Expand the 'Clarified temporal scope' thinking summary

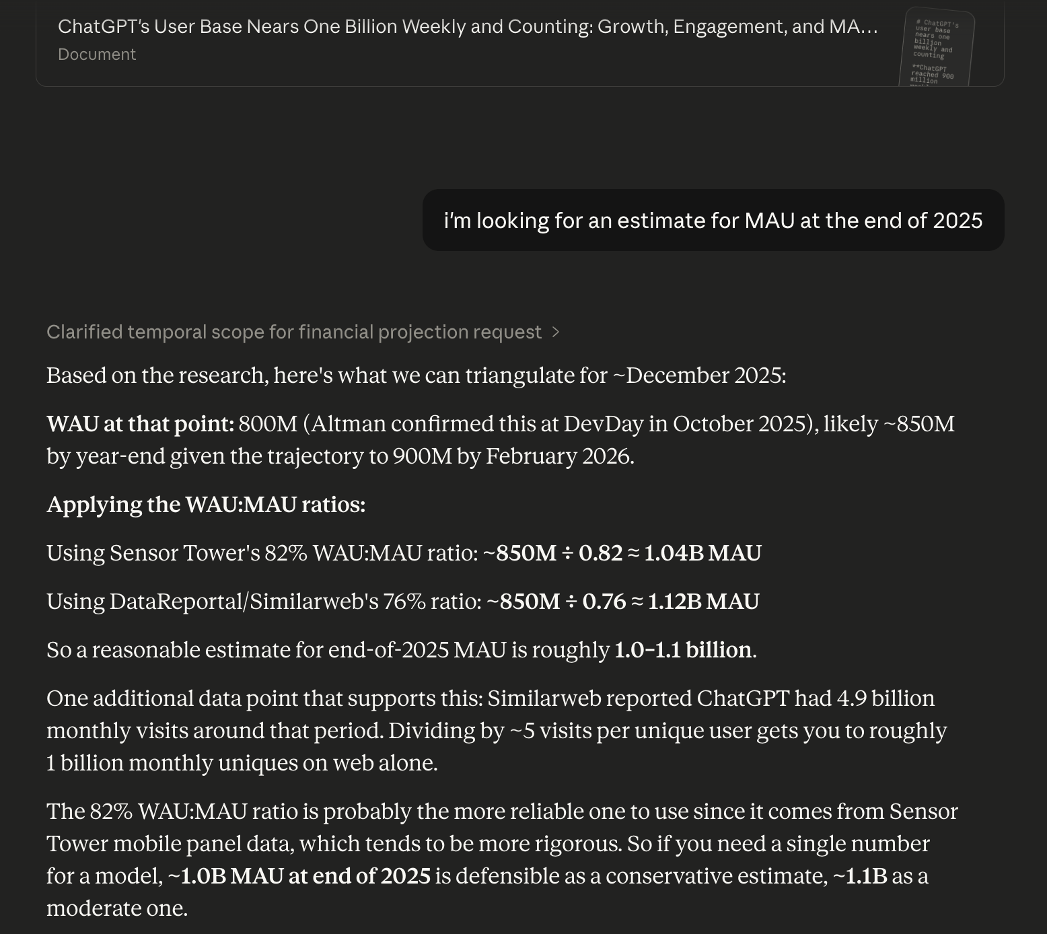(x=294, y=332)
